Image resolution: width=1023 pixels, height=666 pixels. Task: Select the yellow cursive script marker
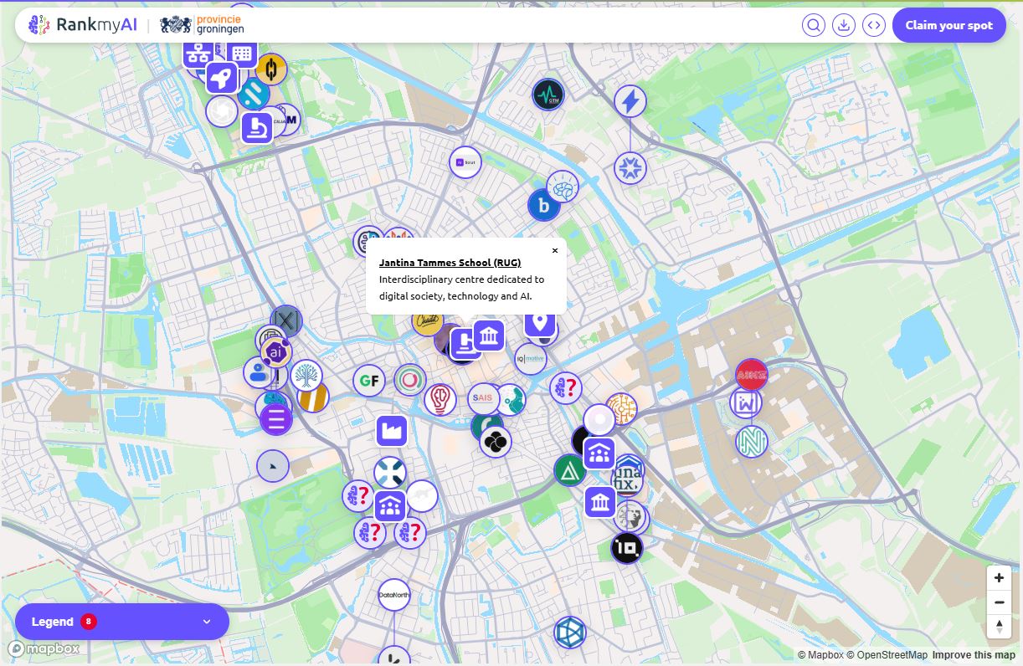pos(427,320)
